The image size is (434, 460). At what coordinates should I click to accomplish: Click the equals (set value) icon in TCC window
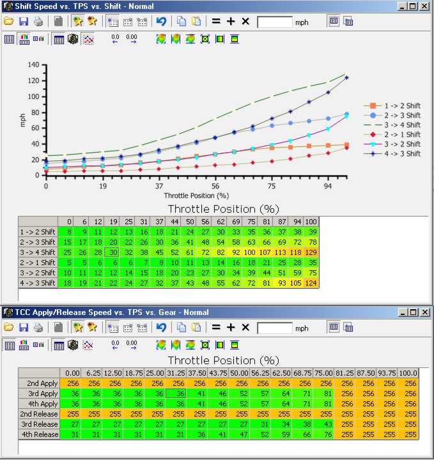pyautogui.click(x=216, y=328)
